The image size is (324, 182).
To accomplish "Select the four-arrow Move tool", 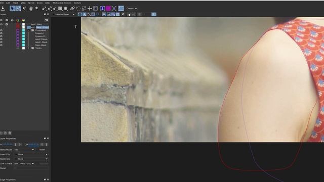I will (x=90, y=9).
